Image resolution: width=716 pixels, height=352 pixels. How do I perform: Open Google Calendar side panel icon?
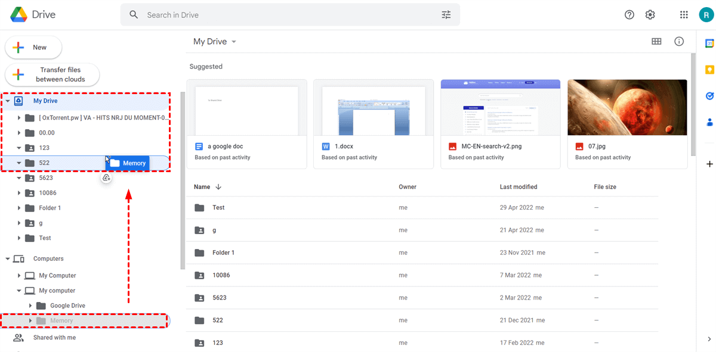710,43
